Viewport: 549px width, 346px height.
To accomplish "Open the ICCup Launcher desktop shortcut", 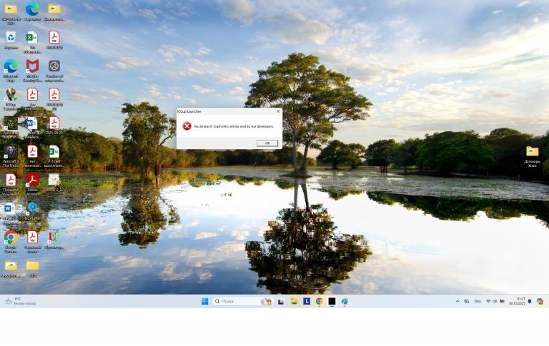I will [11, 99].
